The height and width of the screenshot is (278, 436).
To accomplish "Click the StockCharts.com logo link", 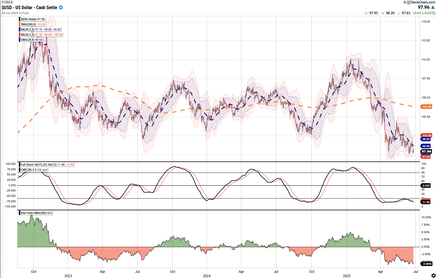I will (421, 2).
